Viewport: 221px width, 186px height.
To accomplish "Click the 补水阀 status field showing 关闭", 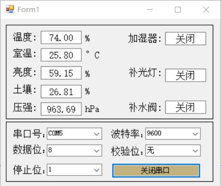I will point(185,107).
